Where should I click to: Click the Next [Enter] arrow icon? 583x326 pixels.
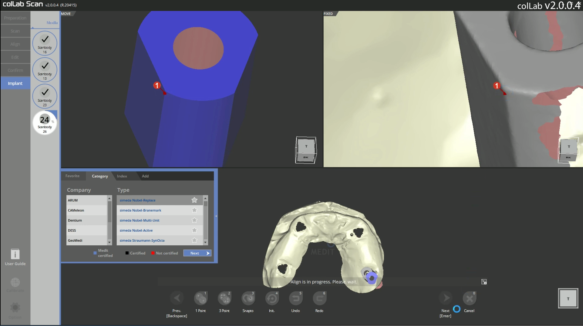pos(446,298)
